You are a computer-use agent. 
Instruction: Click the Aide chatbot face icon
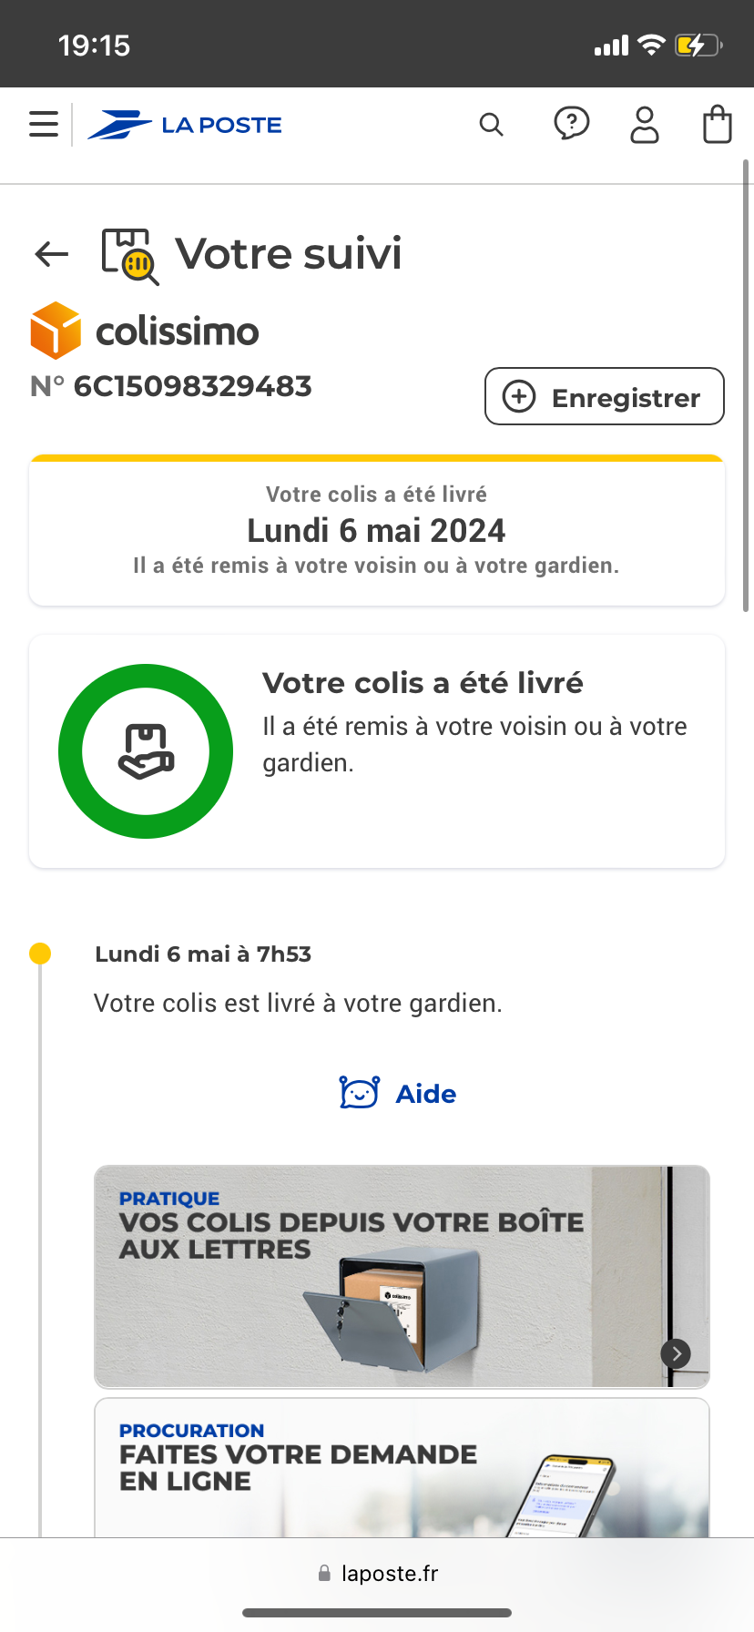point(360,1092)
